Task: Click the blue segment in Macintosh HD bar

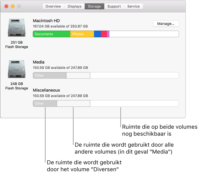Action: pos(98,34)
